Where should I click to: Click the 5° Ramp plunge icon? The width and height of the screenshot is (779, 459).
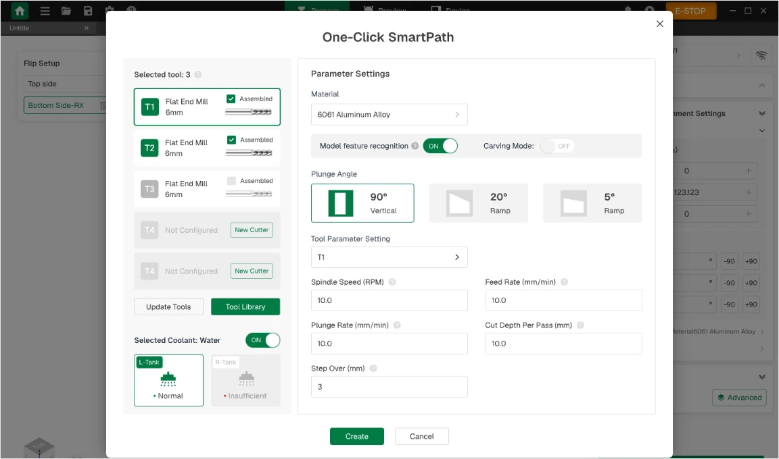click(x=574, y=203)
